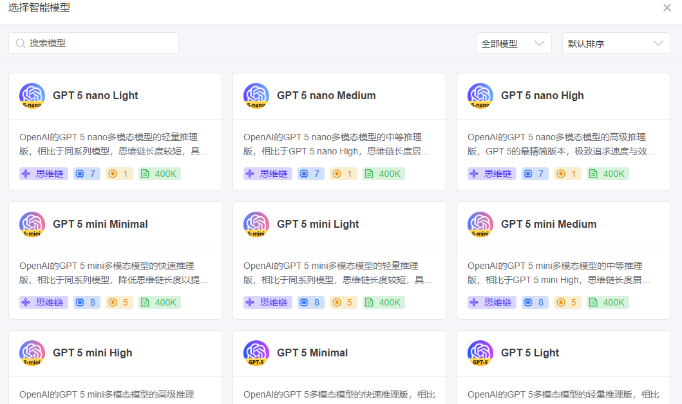Open the 全部模型 filter dropdown
The image size is (682, 404).
[x=513, y=44]
